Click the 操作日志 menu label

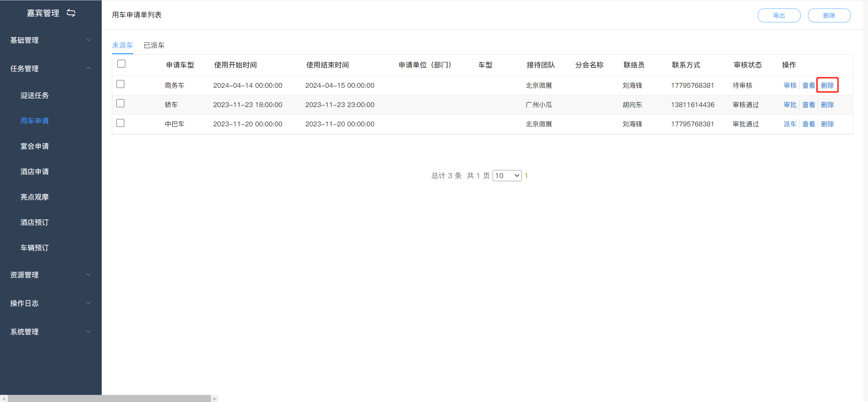tap(24, 303)
